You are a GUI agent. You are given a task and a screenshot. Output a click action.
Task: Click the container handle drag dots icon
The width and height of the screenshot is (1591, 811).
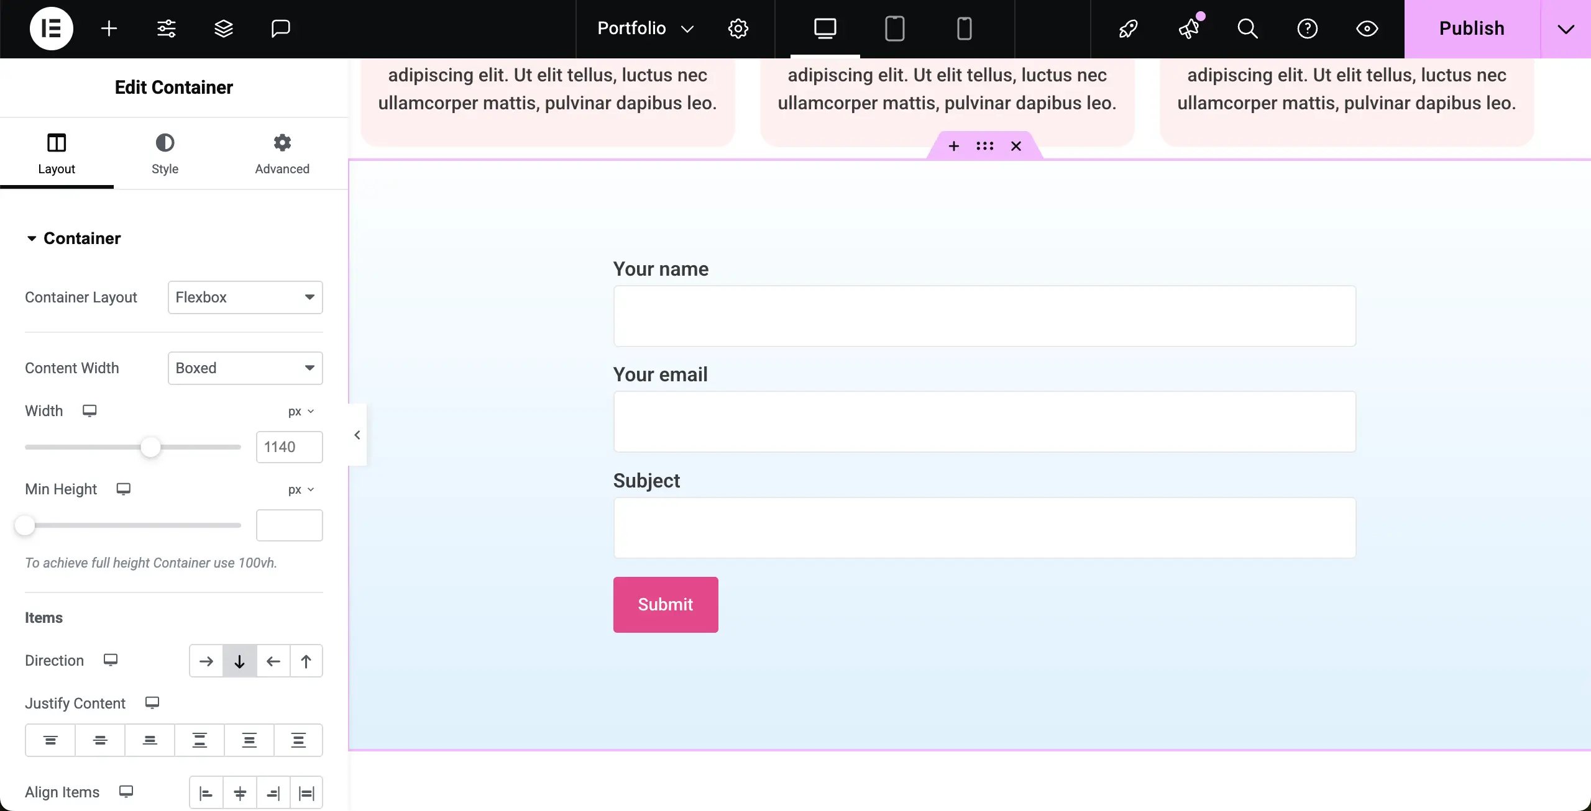pyautogui.click(x=985, y=146)
